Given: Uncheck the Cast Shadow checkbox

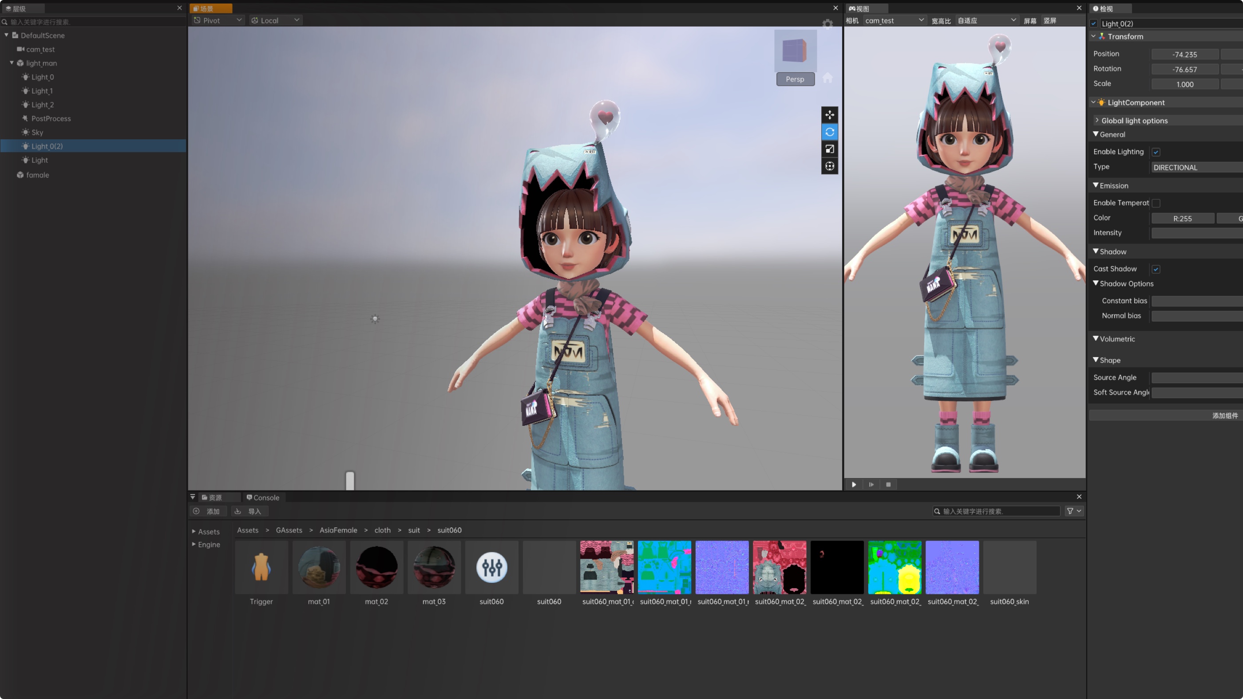Looking at the screenshot, I should (1156, 270).
